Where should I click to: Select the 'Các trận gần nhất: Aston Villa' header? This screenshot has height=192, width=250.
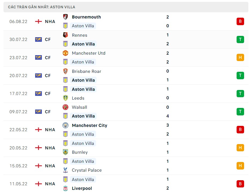click(42, 7)
